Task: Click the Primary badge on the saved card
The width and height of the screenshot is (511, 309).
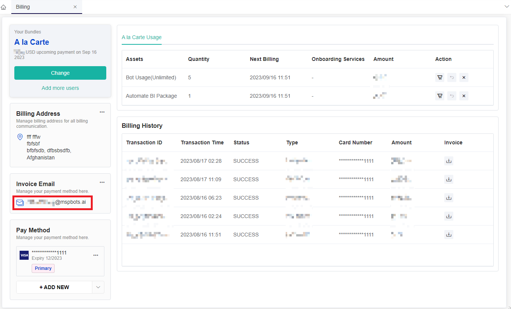Action: [43, 268]
